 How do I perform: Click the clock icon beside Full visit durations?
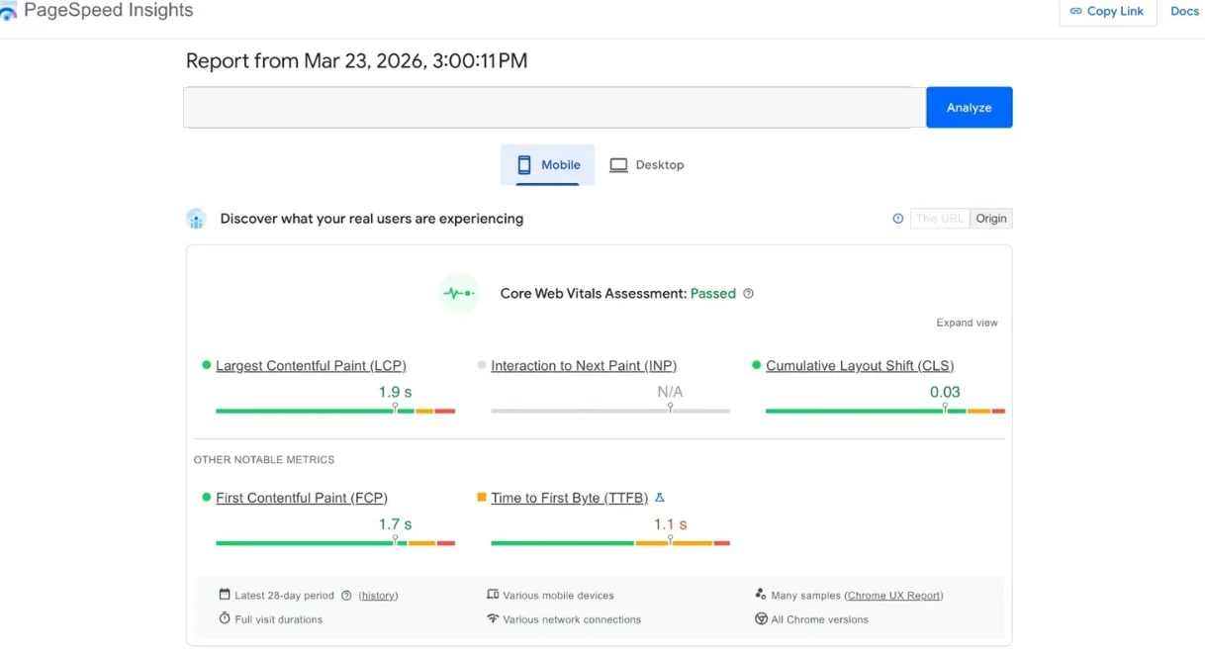pyautogui.click(x=225, y=618)
